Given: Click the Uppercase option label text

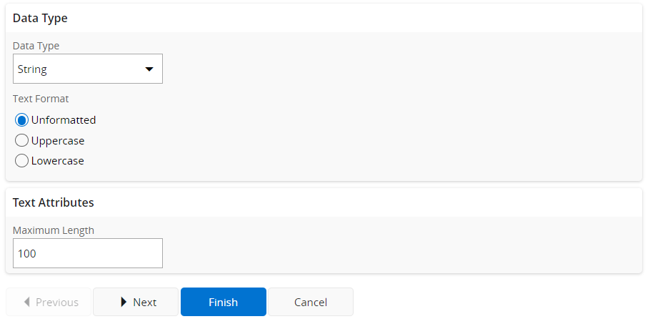Looking at the screenshot, I should click(x=58, y=141).
